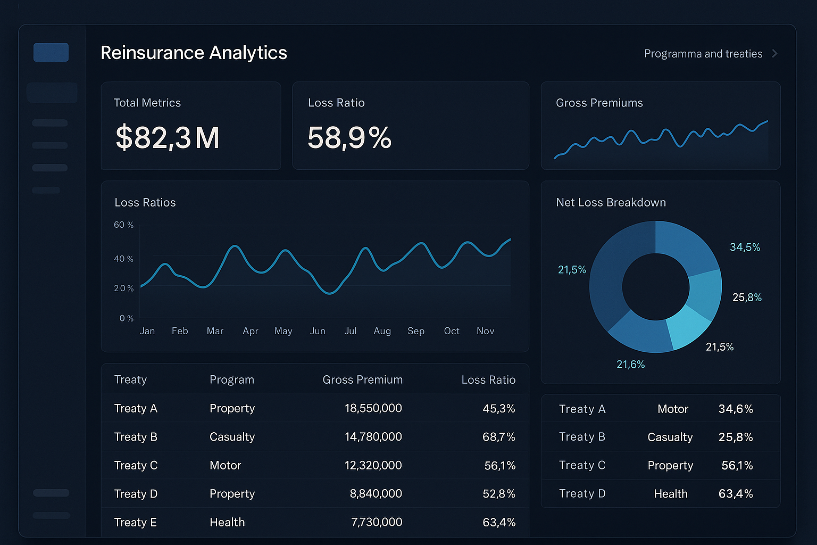Viewport: 817px width, 545px height.
Task: Click the 68,7% loss ratio cell
Action: [498, 437]
